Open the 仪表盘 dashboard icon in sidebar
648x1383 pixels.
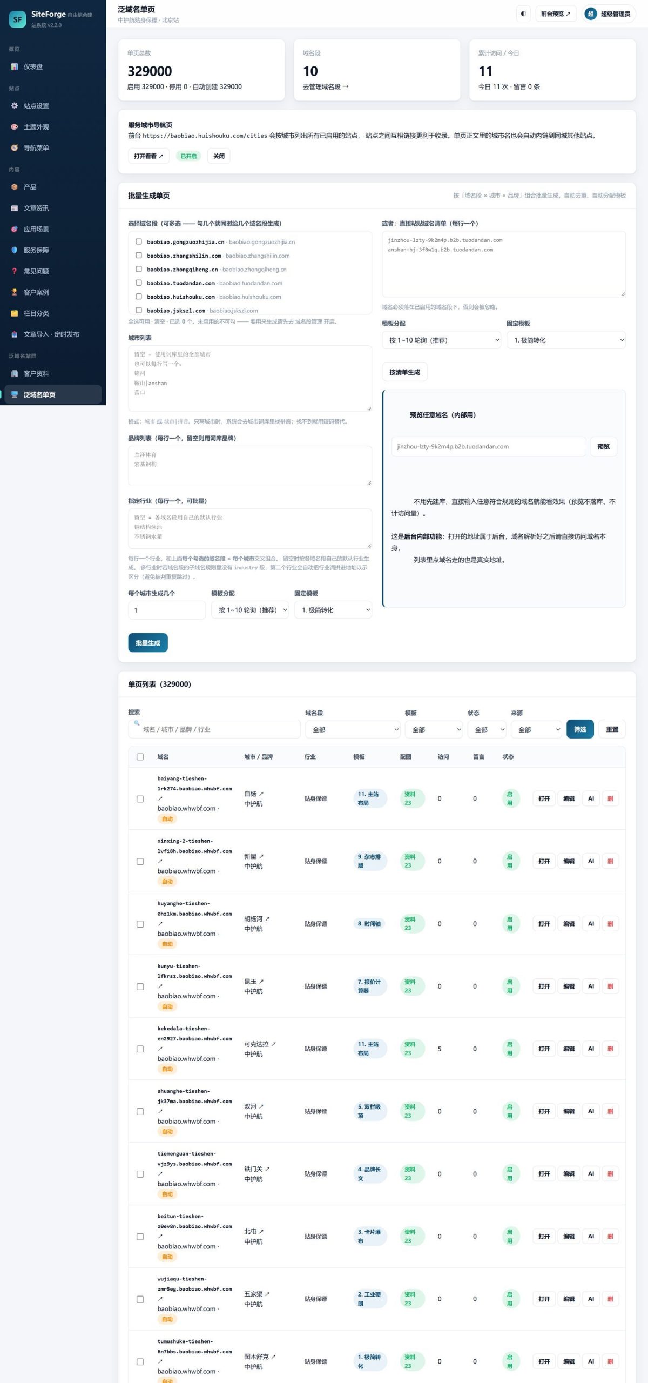pyautogui.click(x=15, y=67)
